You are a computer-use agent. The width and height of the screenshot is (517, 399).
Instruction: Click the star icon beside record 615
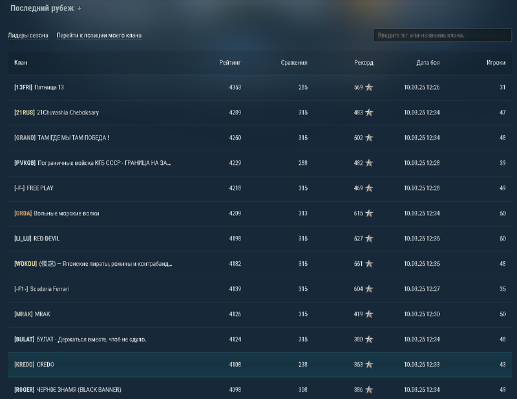click(x=369, y=213)
